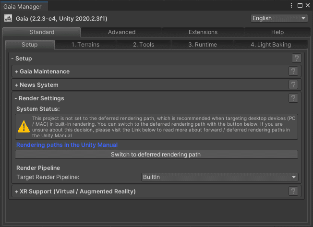This screenshot has height=227, width=313.
Task: Click the Render Pipeline heading
Action: [x=38, y=168]
